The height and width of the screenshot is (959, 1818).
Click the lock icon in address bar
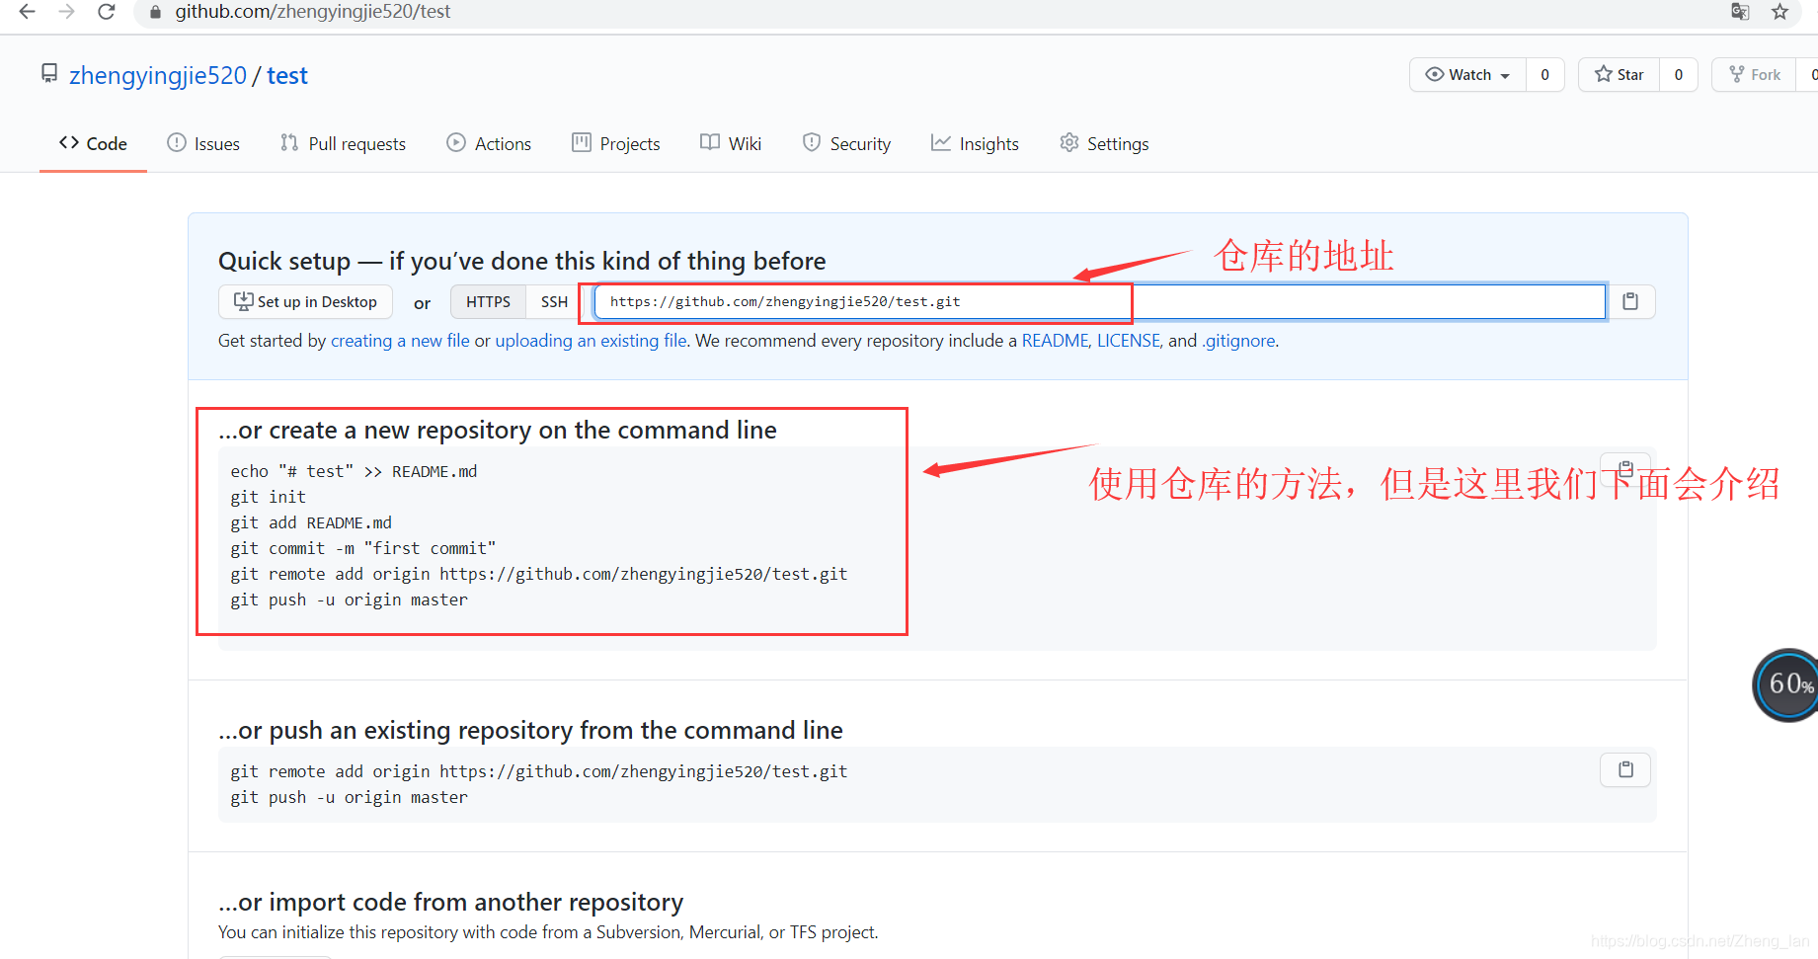(155, 12)
